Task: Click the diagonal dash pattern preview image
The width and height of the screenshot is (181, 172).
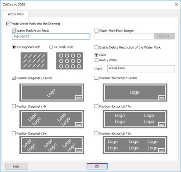Action: [x=34, y=61]
